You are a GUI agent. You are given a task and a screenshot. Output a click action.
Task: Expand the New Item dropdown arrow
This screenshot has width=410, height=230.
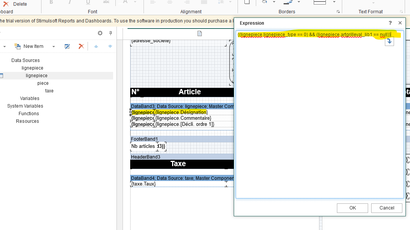[x=54, y=46]
